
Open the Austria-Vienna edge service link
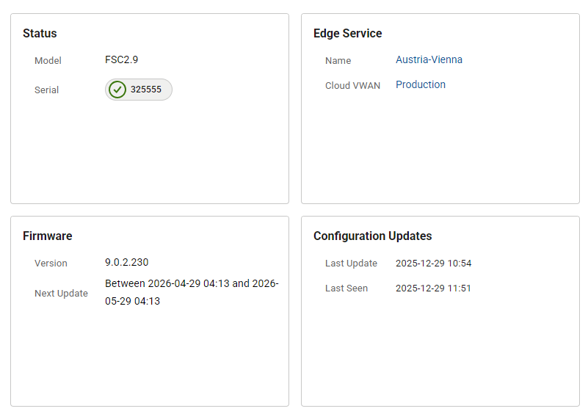click(x=429, y=59)
